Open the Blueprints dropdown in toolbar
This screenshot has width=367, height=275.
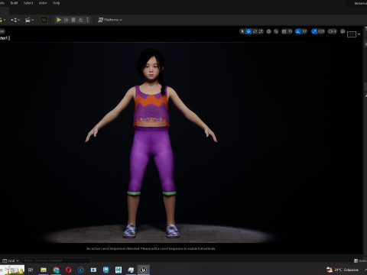point(15,20)
